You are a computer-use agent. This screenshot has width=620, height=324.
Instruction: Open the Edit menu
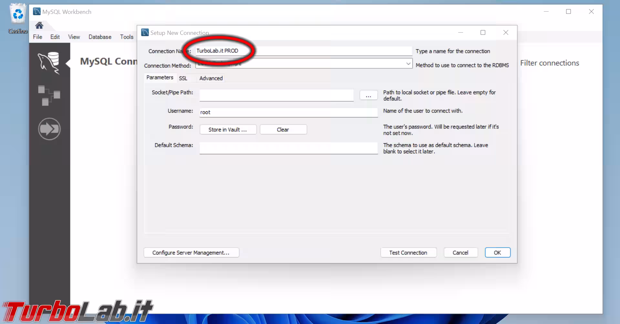coord(55,37)
